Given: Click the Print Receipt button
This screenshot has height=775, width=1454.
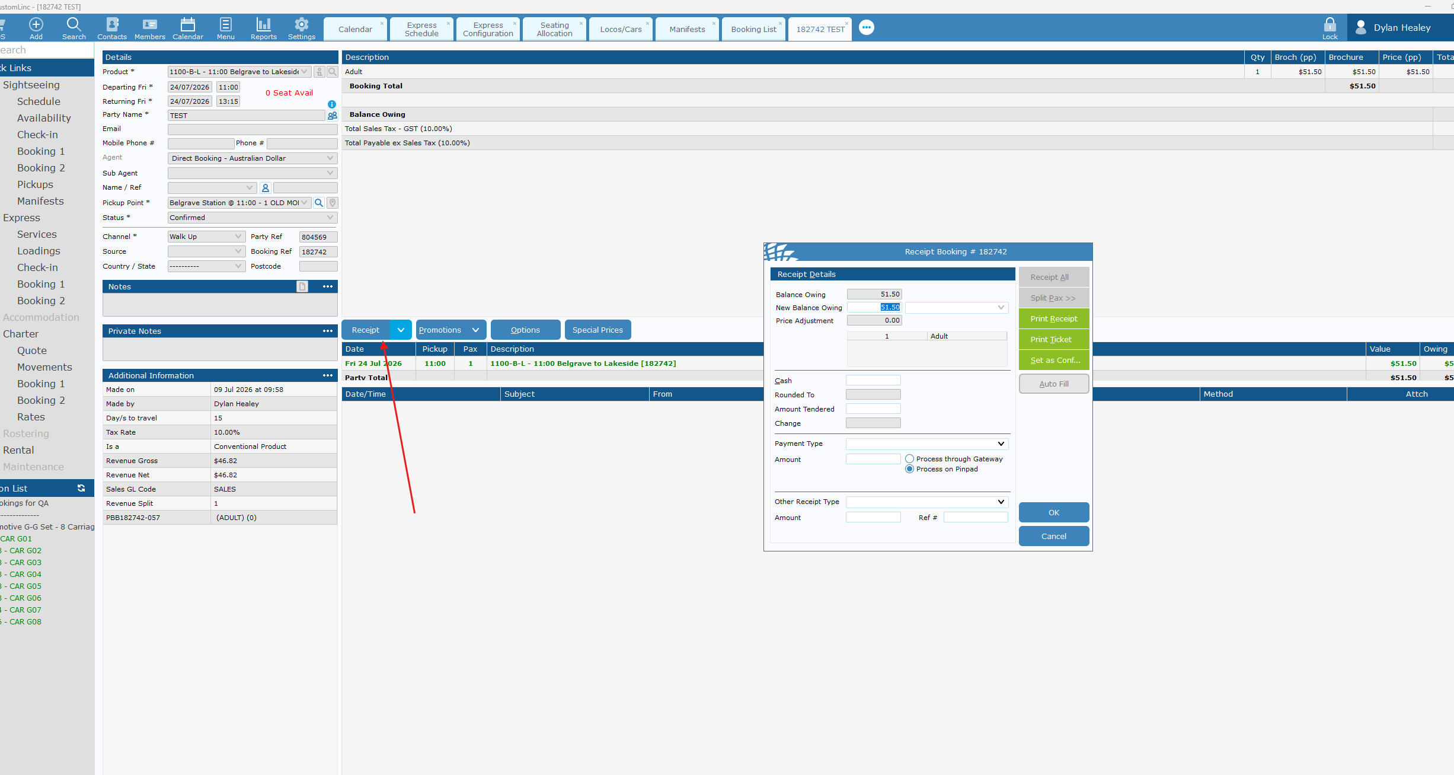Looking at the screenshot, I should (1054, 318).
